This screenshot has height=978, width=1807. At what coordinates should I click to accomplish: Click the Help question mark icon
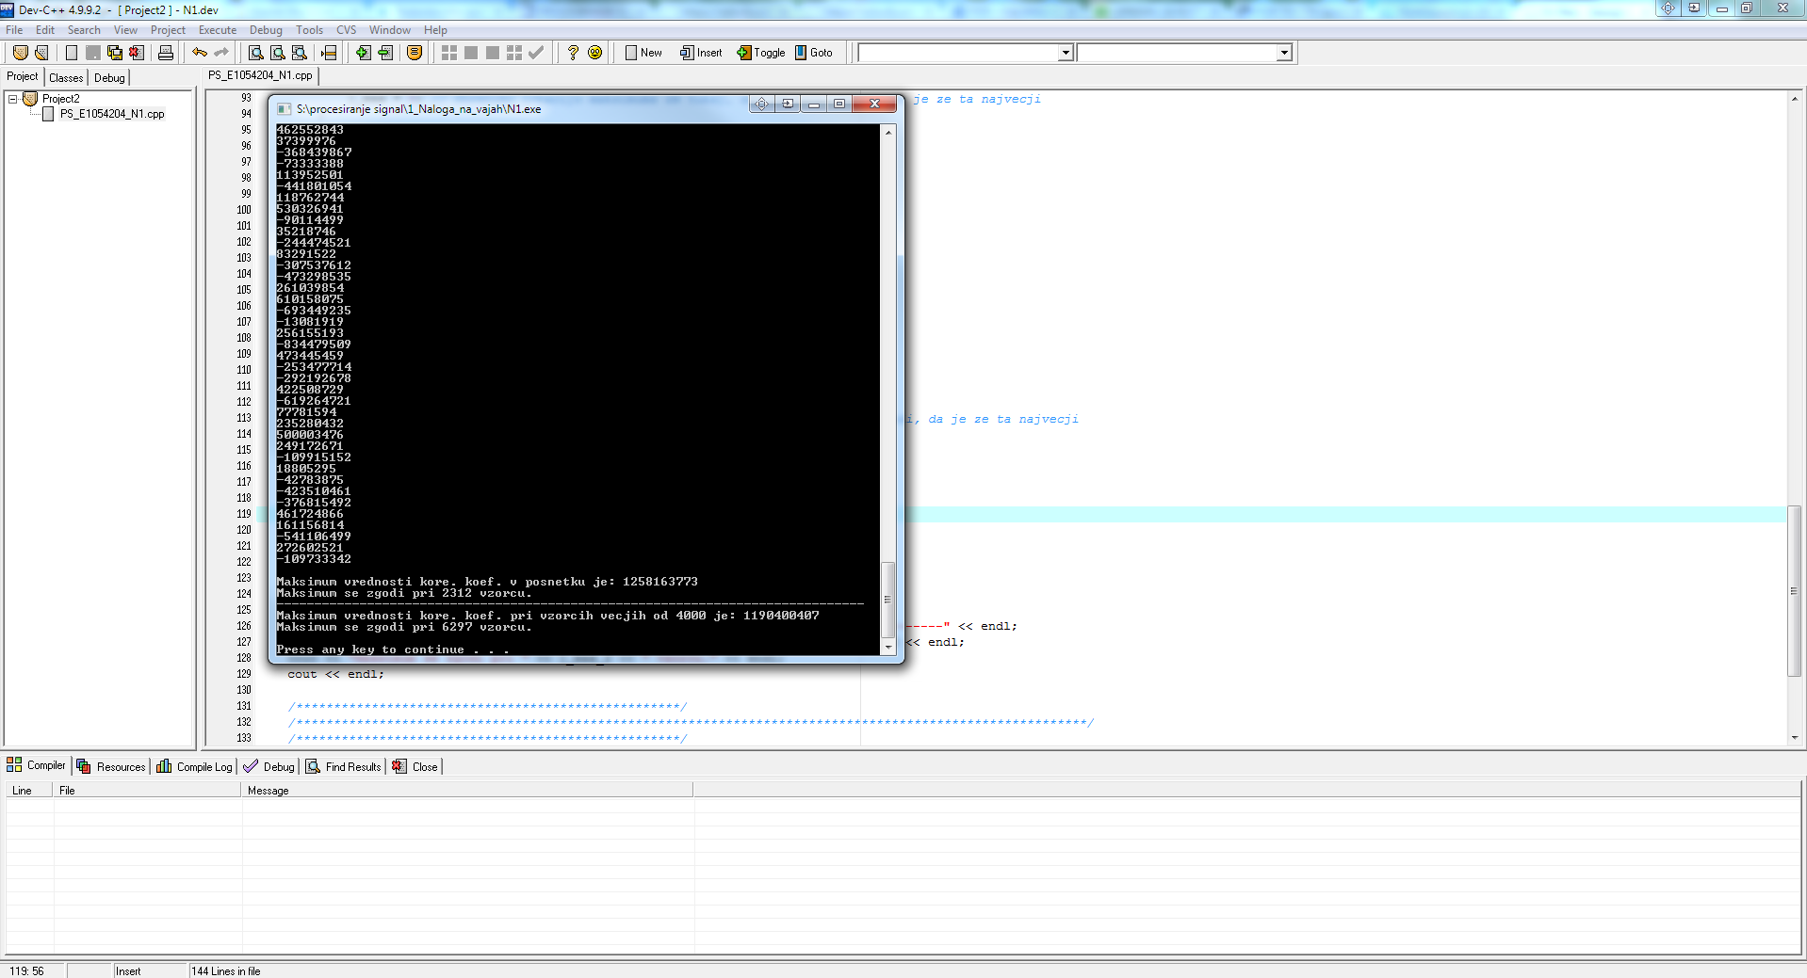(x=573, y=53)
